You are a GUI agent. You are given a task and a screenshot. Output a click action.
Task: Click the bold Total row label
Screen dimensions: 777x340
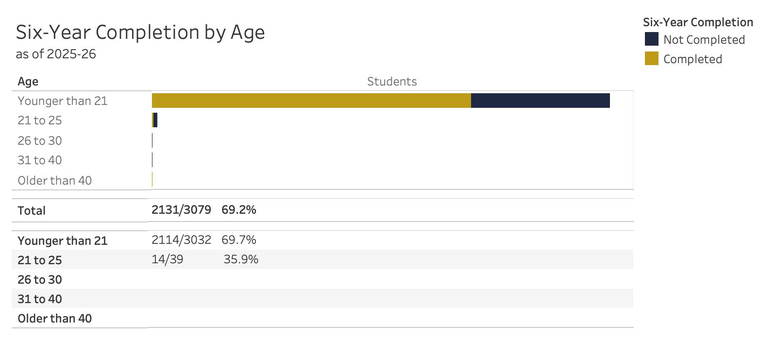32,211
